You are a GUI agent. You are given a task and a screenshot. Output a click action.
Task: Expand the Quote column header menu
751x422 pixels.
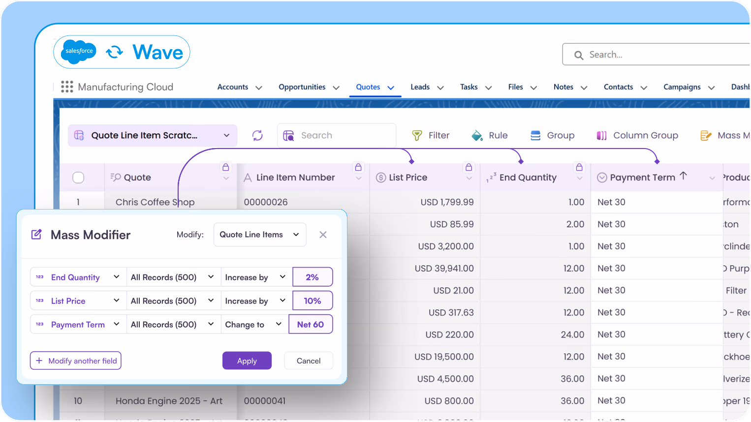pos(226,178)
